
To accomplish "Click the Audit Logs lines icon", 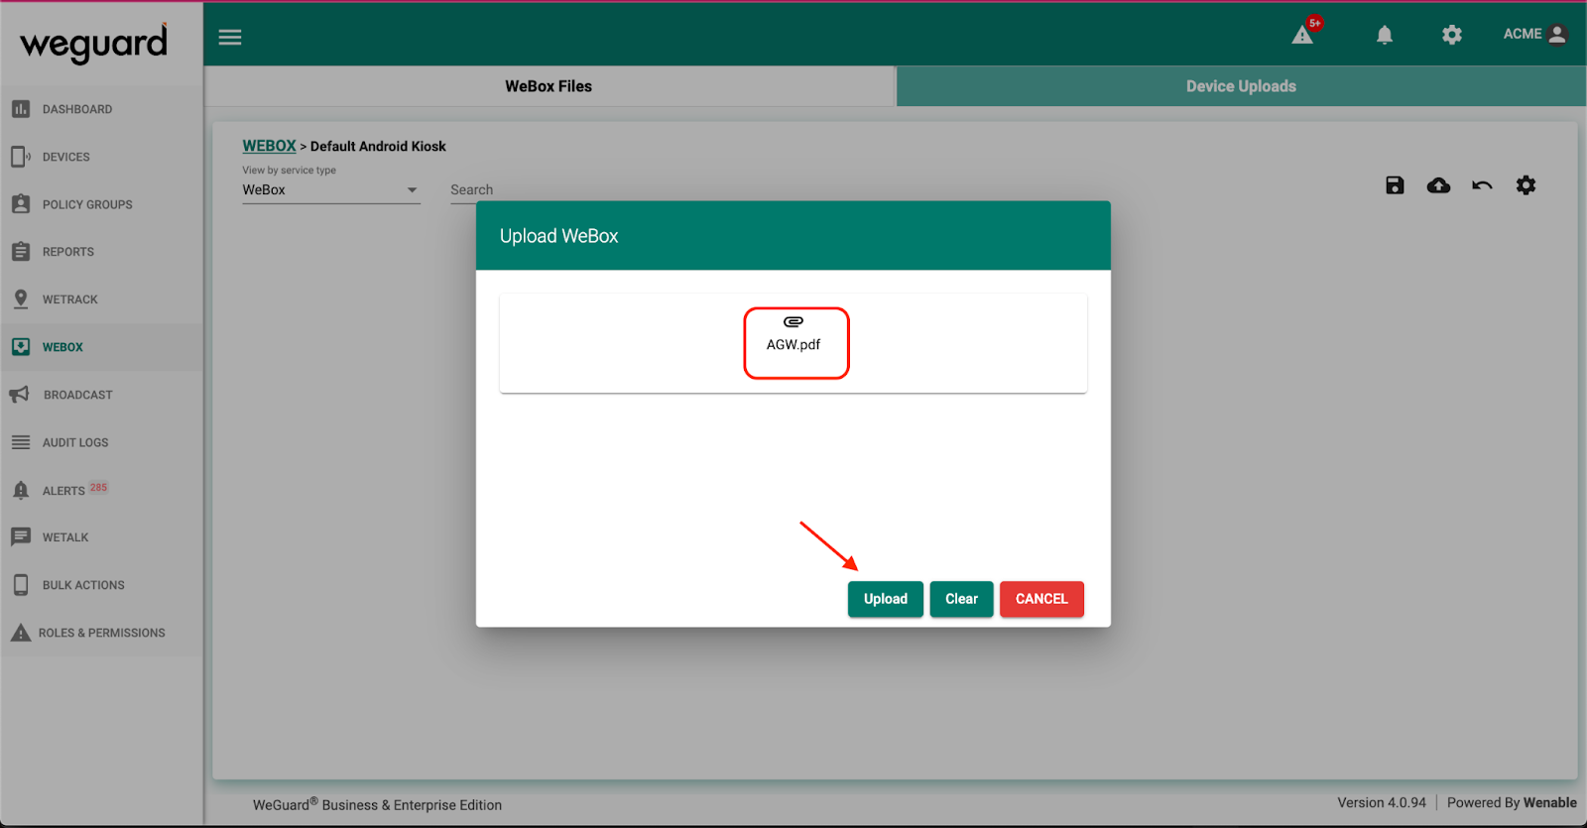I will [x=21, y=442].
